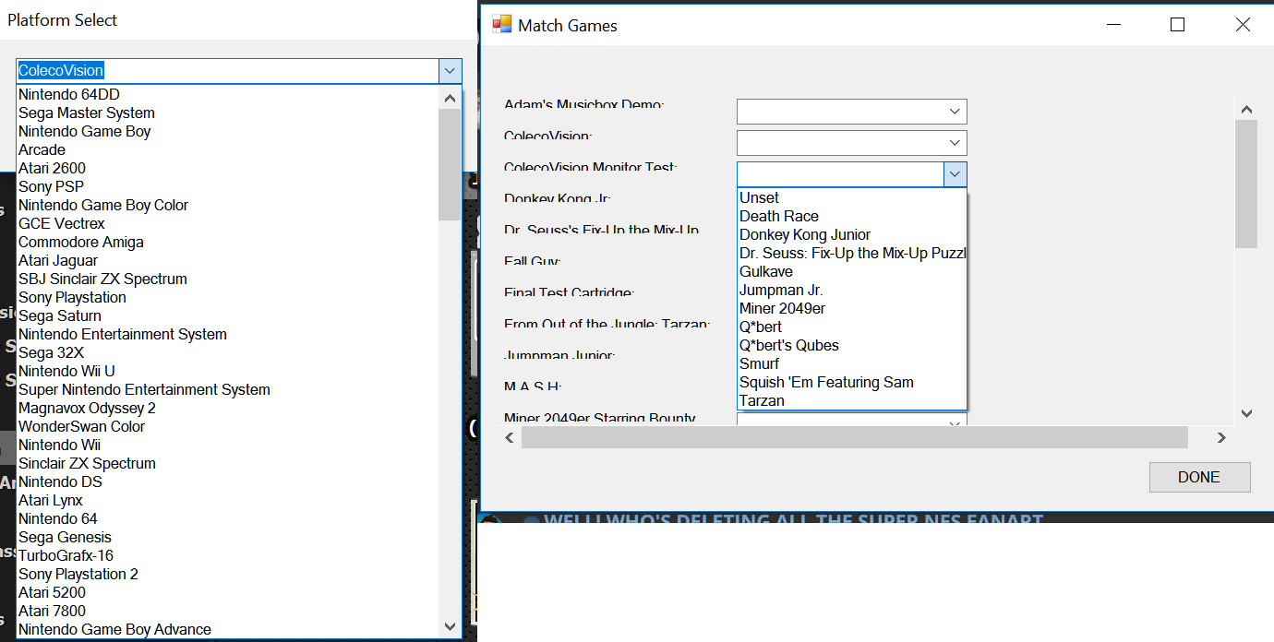Click the Match Games horizontal scrollbar left arrow
1274x642 pixels.
coord(510,437)
